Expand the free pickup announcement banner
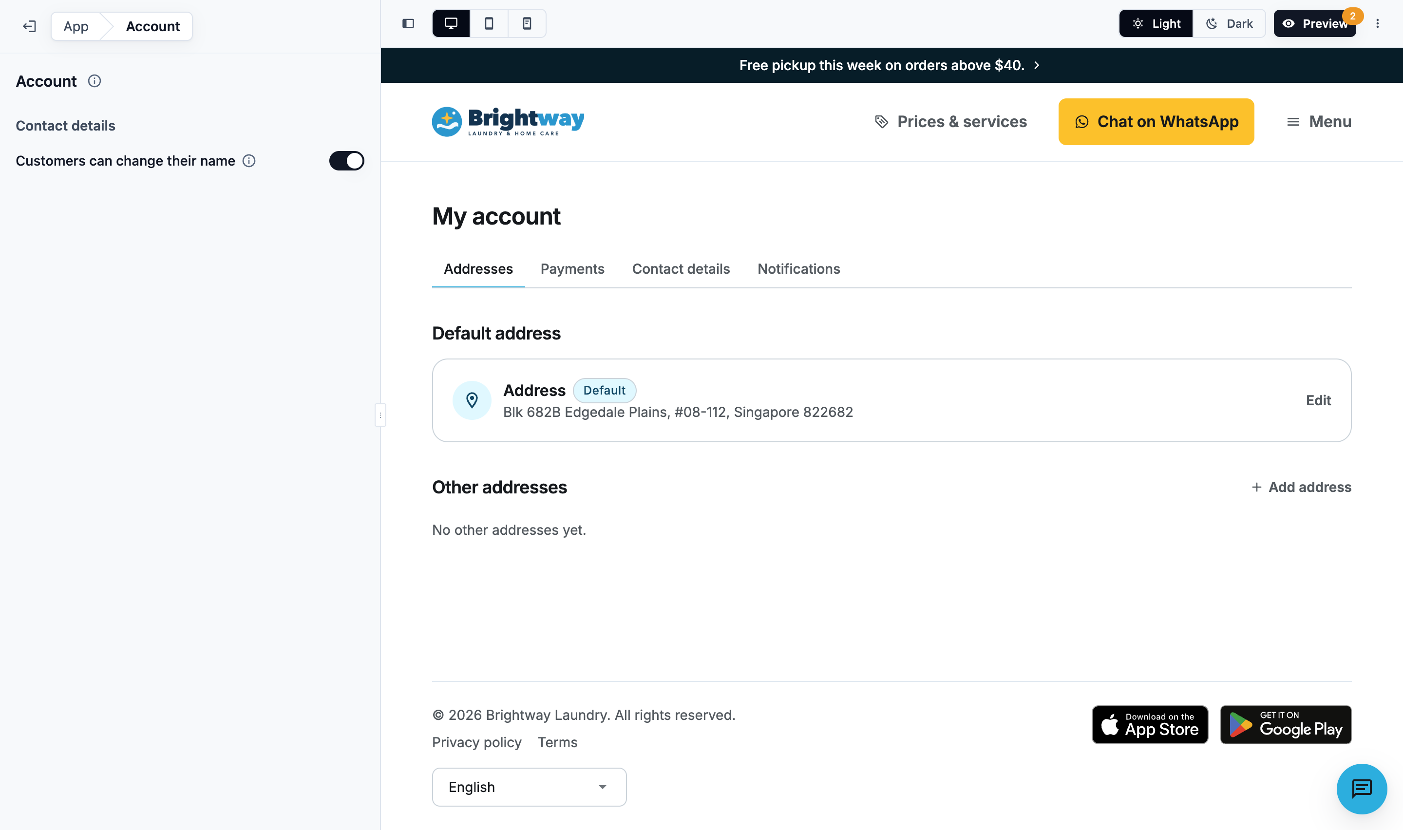 coord(891,65)
